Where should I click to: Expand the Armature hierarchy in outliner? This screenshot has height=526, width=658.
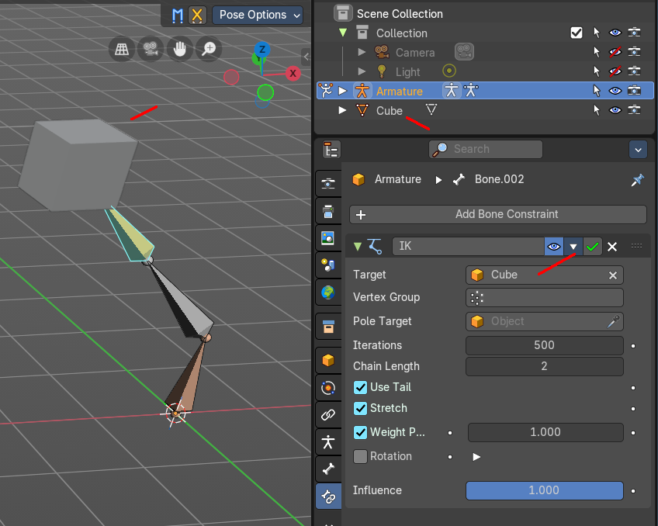342,91
